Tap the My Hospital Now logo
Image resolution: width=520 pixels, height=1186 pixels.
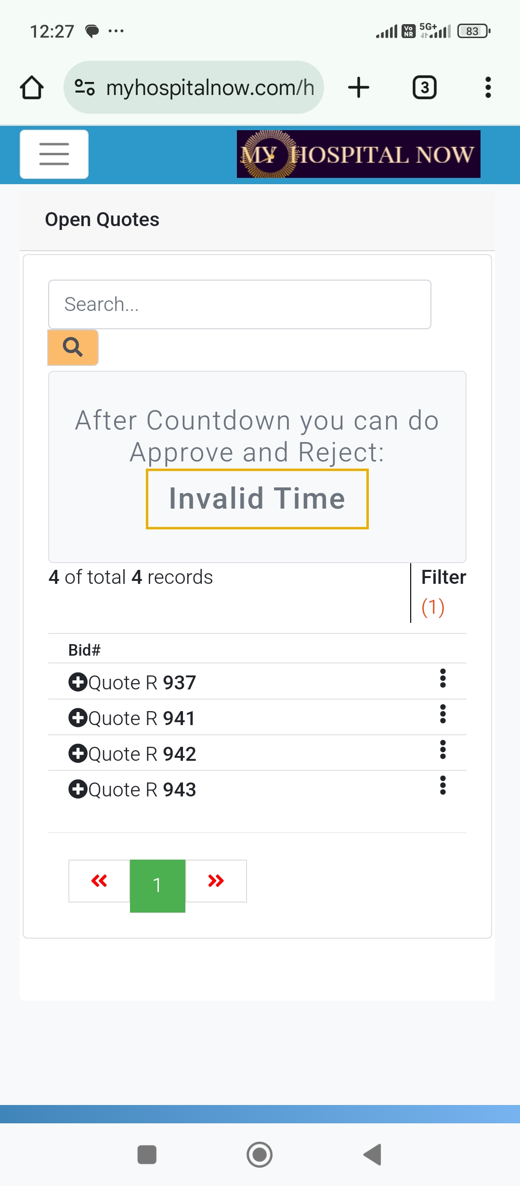click(x=359, y=154)
